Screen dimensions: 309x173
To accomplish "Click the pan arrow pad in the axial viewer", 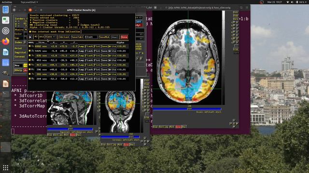I will (x=234, y=124).
